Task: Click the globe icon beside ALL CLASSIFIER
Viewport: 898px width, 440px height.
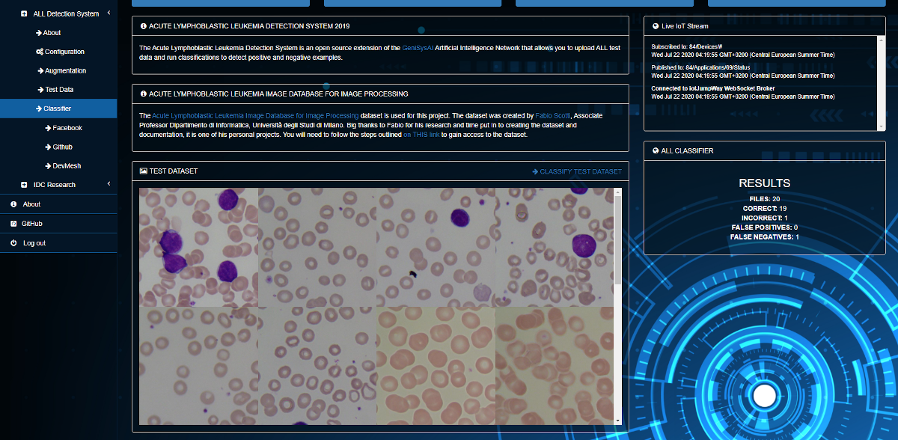Action: tap(656, 151)
